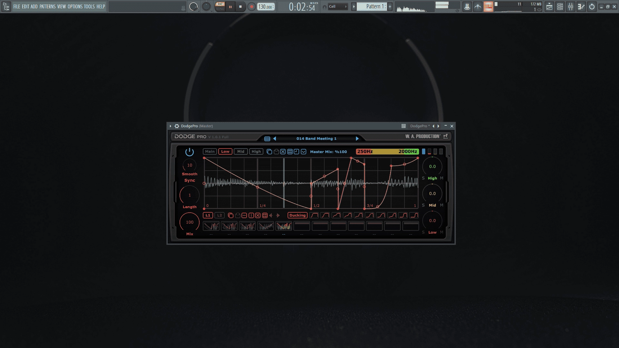Click the 2000Hz crossover frequency

coord(408,151)
